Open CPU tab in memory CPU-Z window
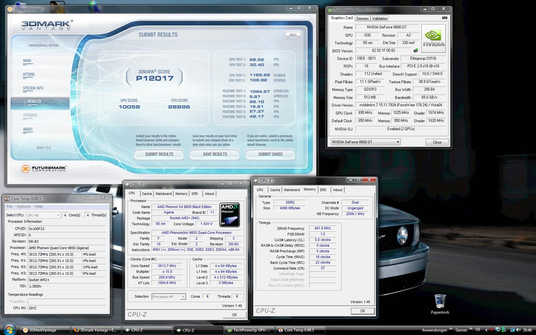 coord(260,190)
